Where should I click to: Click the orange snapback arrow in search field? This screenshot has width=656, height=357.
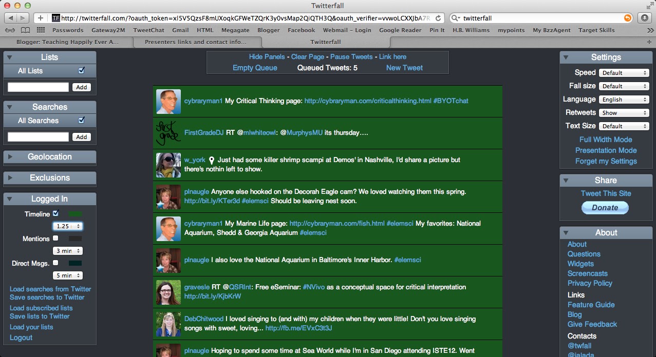pos(627,18)
